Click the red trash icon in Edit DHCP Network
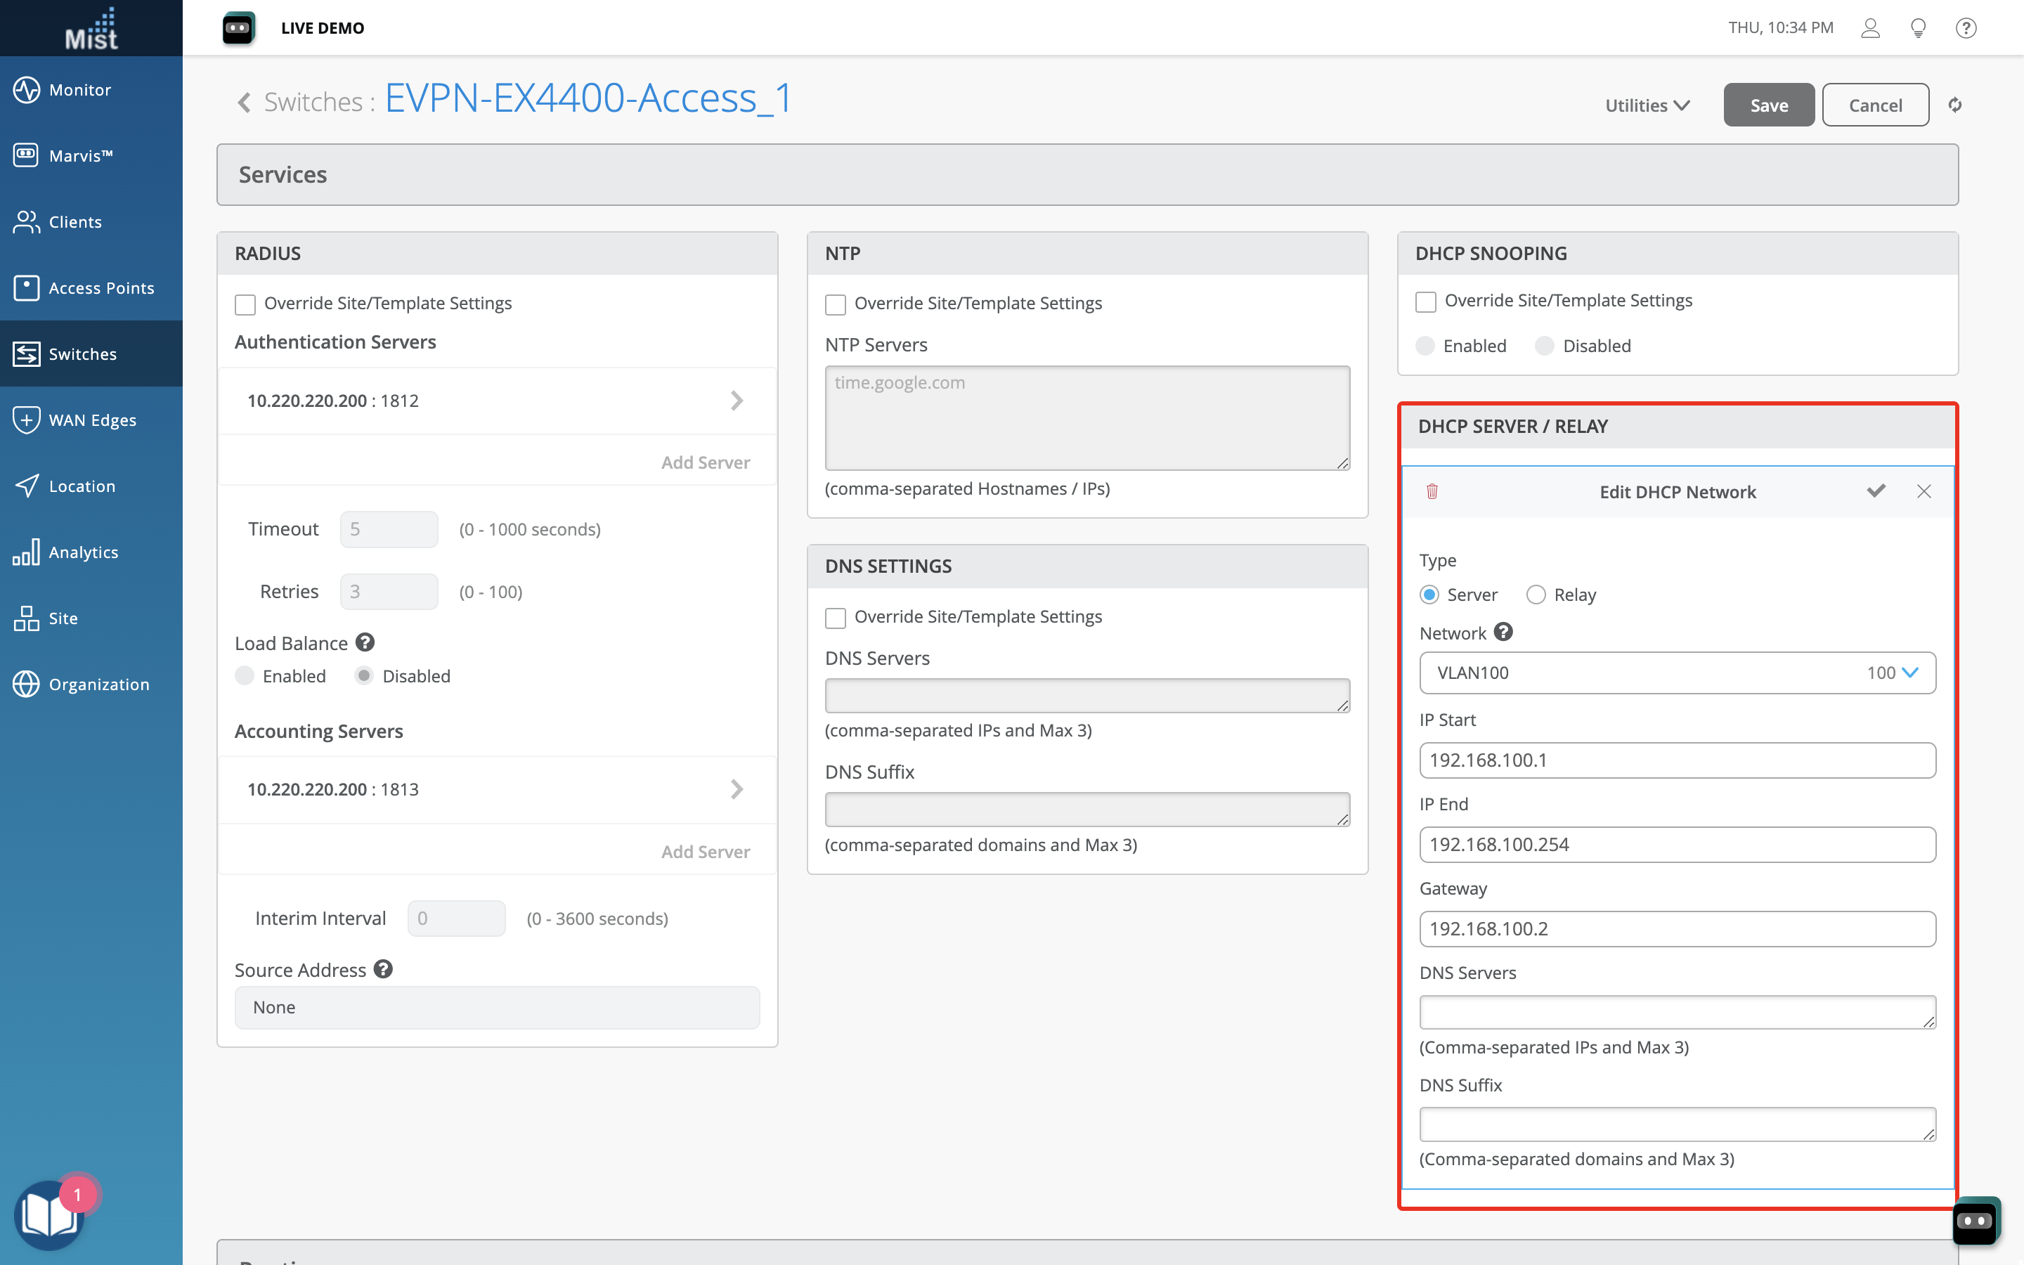 pos(1432,491)
